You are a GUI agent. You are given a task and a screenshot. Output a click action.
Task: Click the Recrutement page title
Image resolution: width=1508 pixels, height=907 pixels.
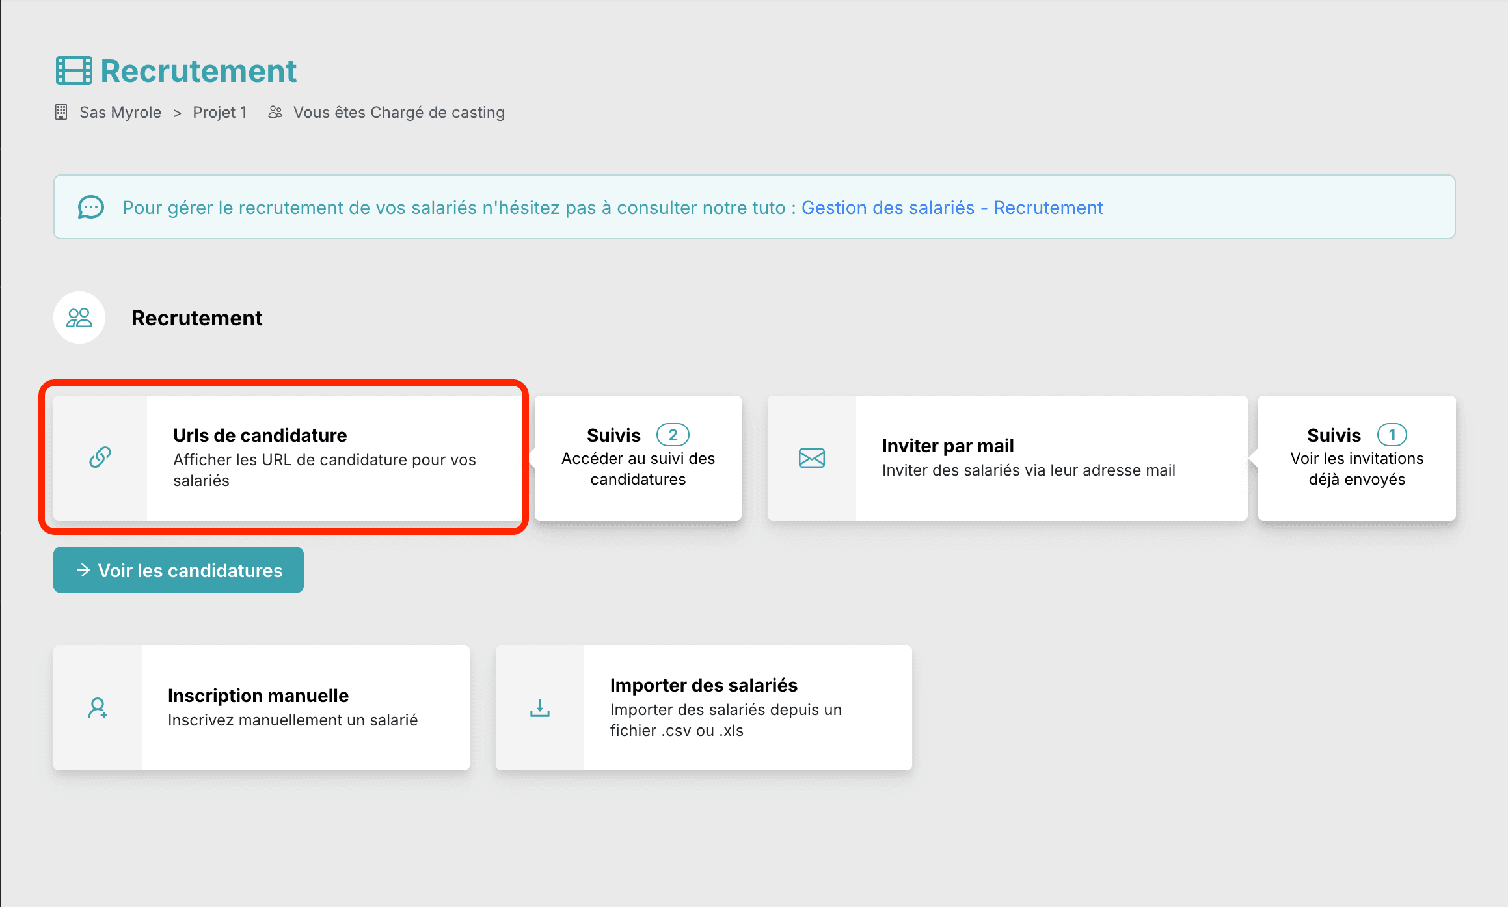coord(198,70)
